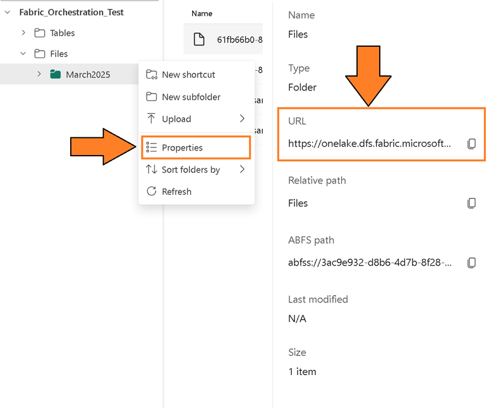This screenshot has height=408, width=489.
Task: Click the Files folder icon in tree
Action: pyautogui.click(x=39, y=54)
